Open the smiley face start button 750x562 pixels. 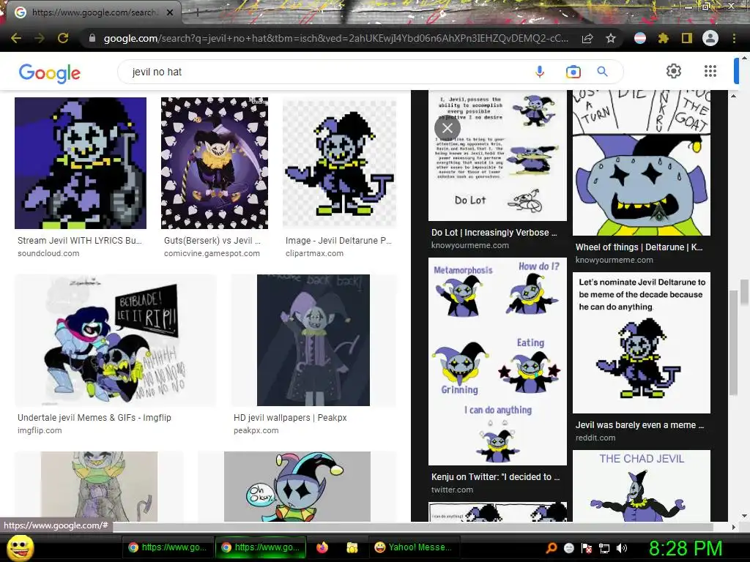(20, 547)
